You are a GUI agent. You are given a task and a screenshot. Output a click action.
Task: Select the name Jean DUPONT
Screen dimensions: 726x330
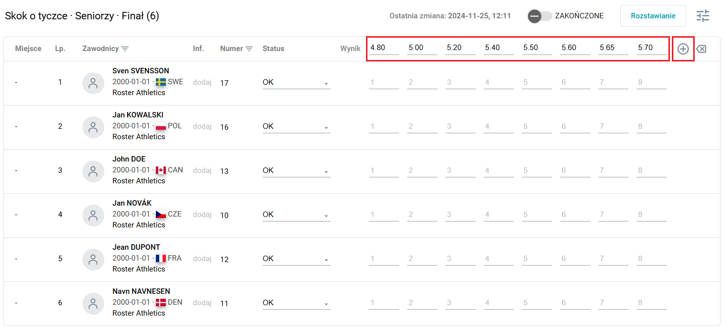pos(136,247)
